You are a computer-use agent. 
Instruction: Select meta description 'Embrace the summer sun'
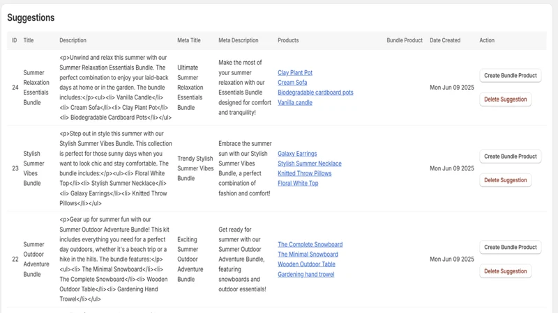click(246, 168)
